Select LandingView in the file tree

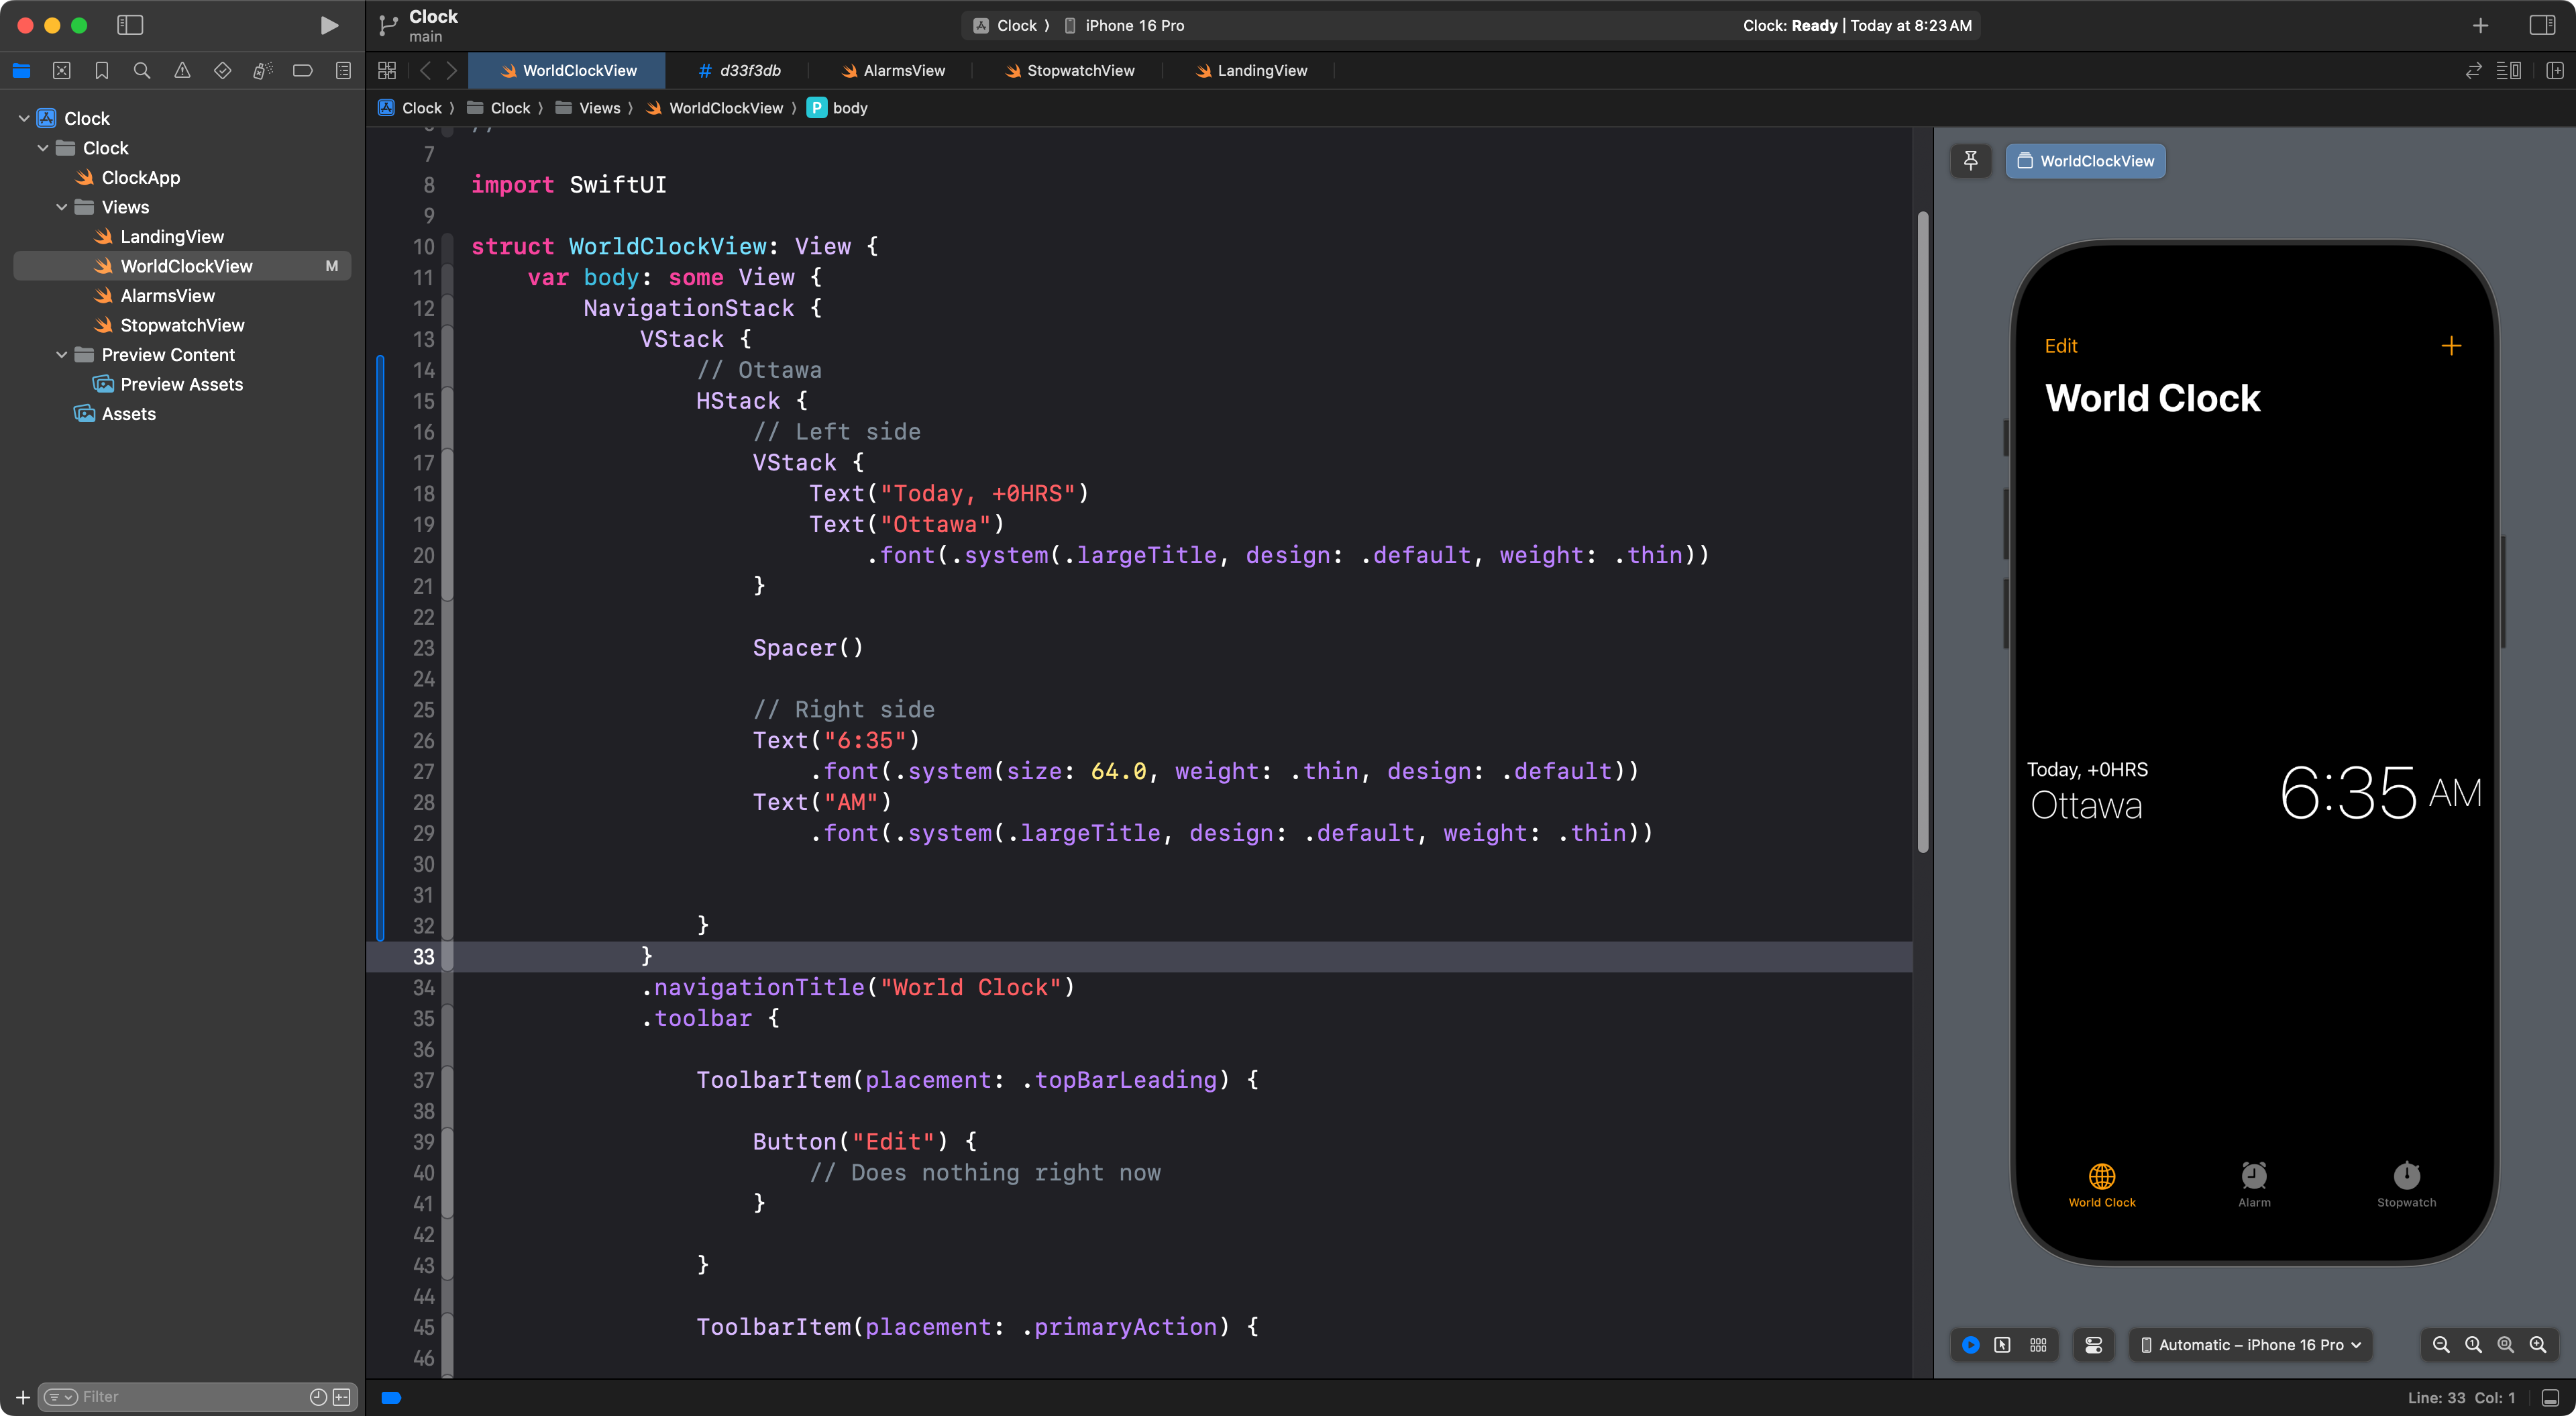tap(171, 237)
